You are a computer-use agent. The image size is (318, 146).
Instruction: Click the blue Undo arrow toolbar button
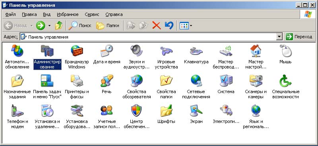[x=169, y=25]
